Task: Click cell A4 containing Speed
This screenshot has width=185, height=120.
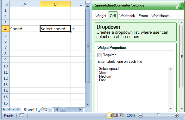Action: click(x=25, y=29)
